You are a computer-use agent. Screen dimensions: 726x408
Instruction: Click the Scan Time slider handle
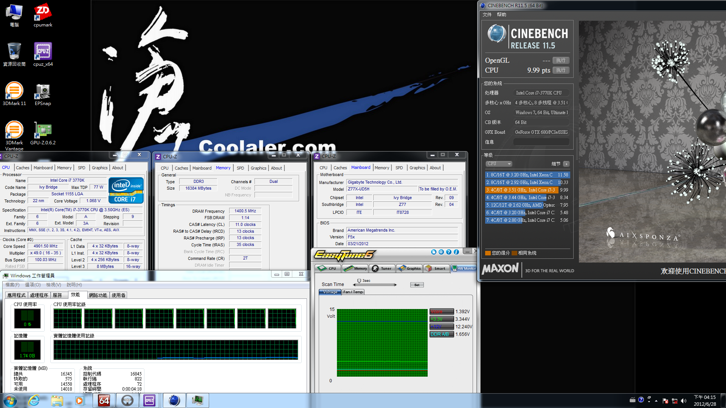coord(359,281)
